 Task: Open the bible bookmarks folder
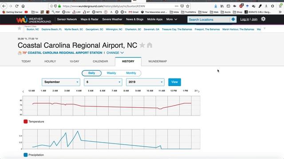coord(174,12)
